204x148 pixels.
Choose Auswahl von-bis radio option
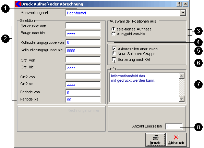tap(113, 34)
